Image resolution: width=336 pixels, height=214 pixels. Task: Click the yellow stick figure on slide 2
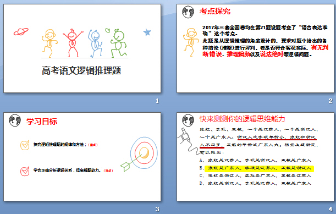(191, 42)
